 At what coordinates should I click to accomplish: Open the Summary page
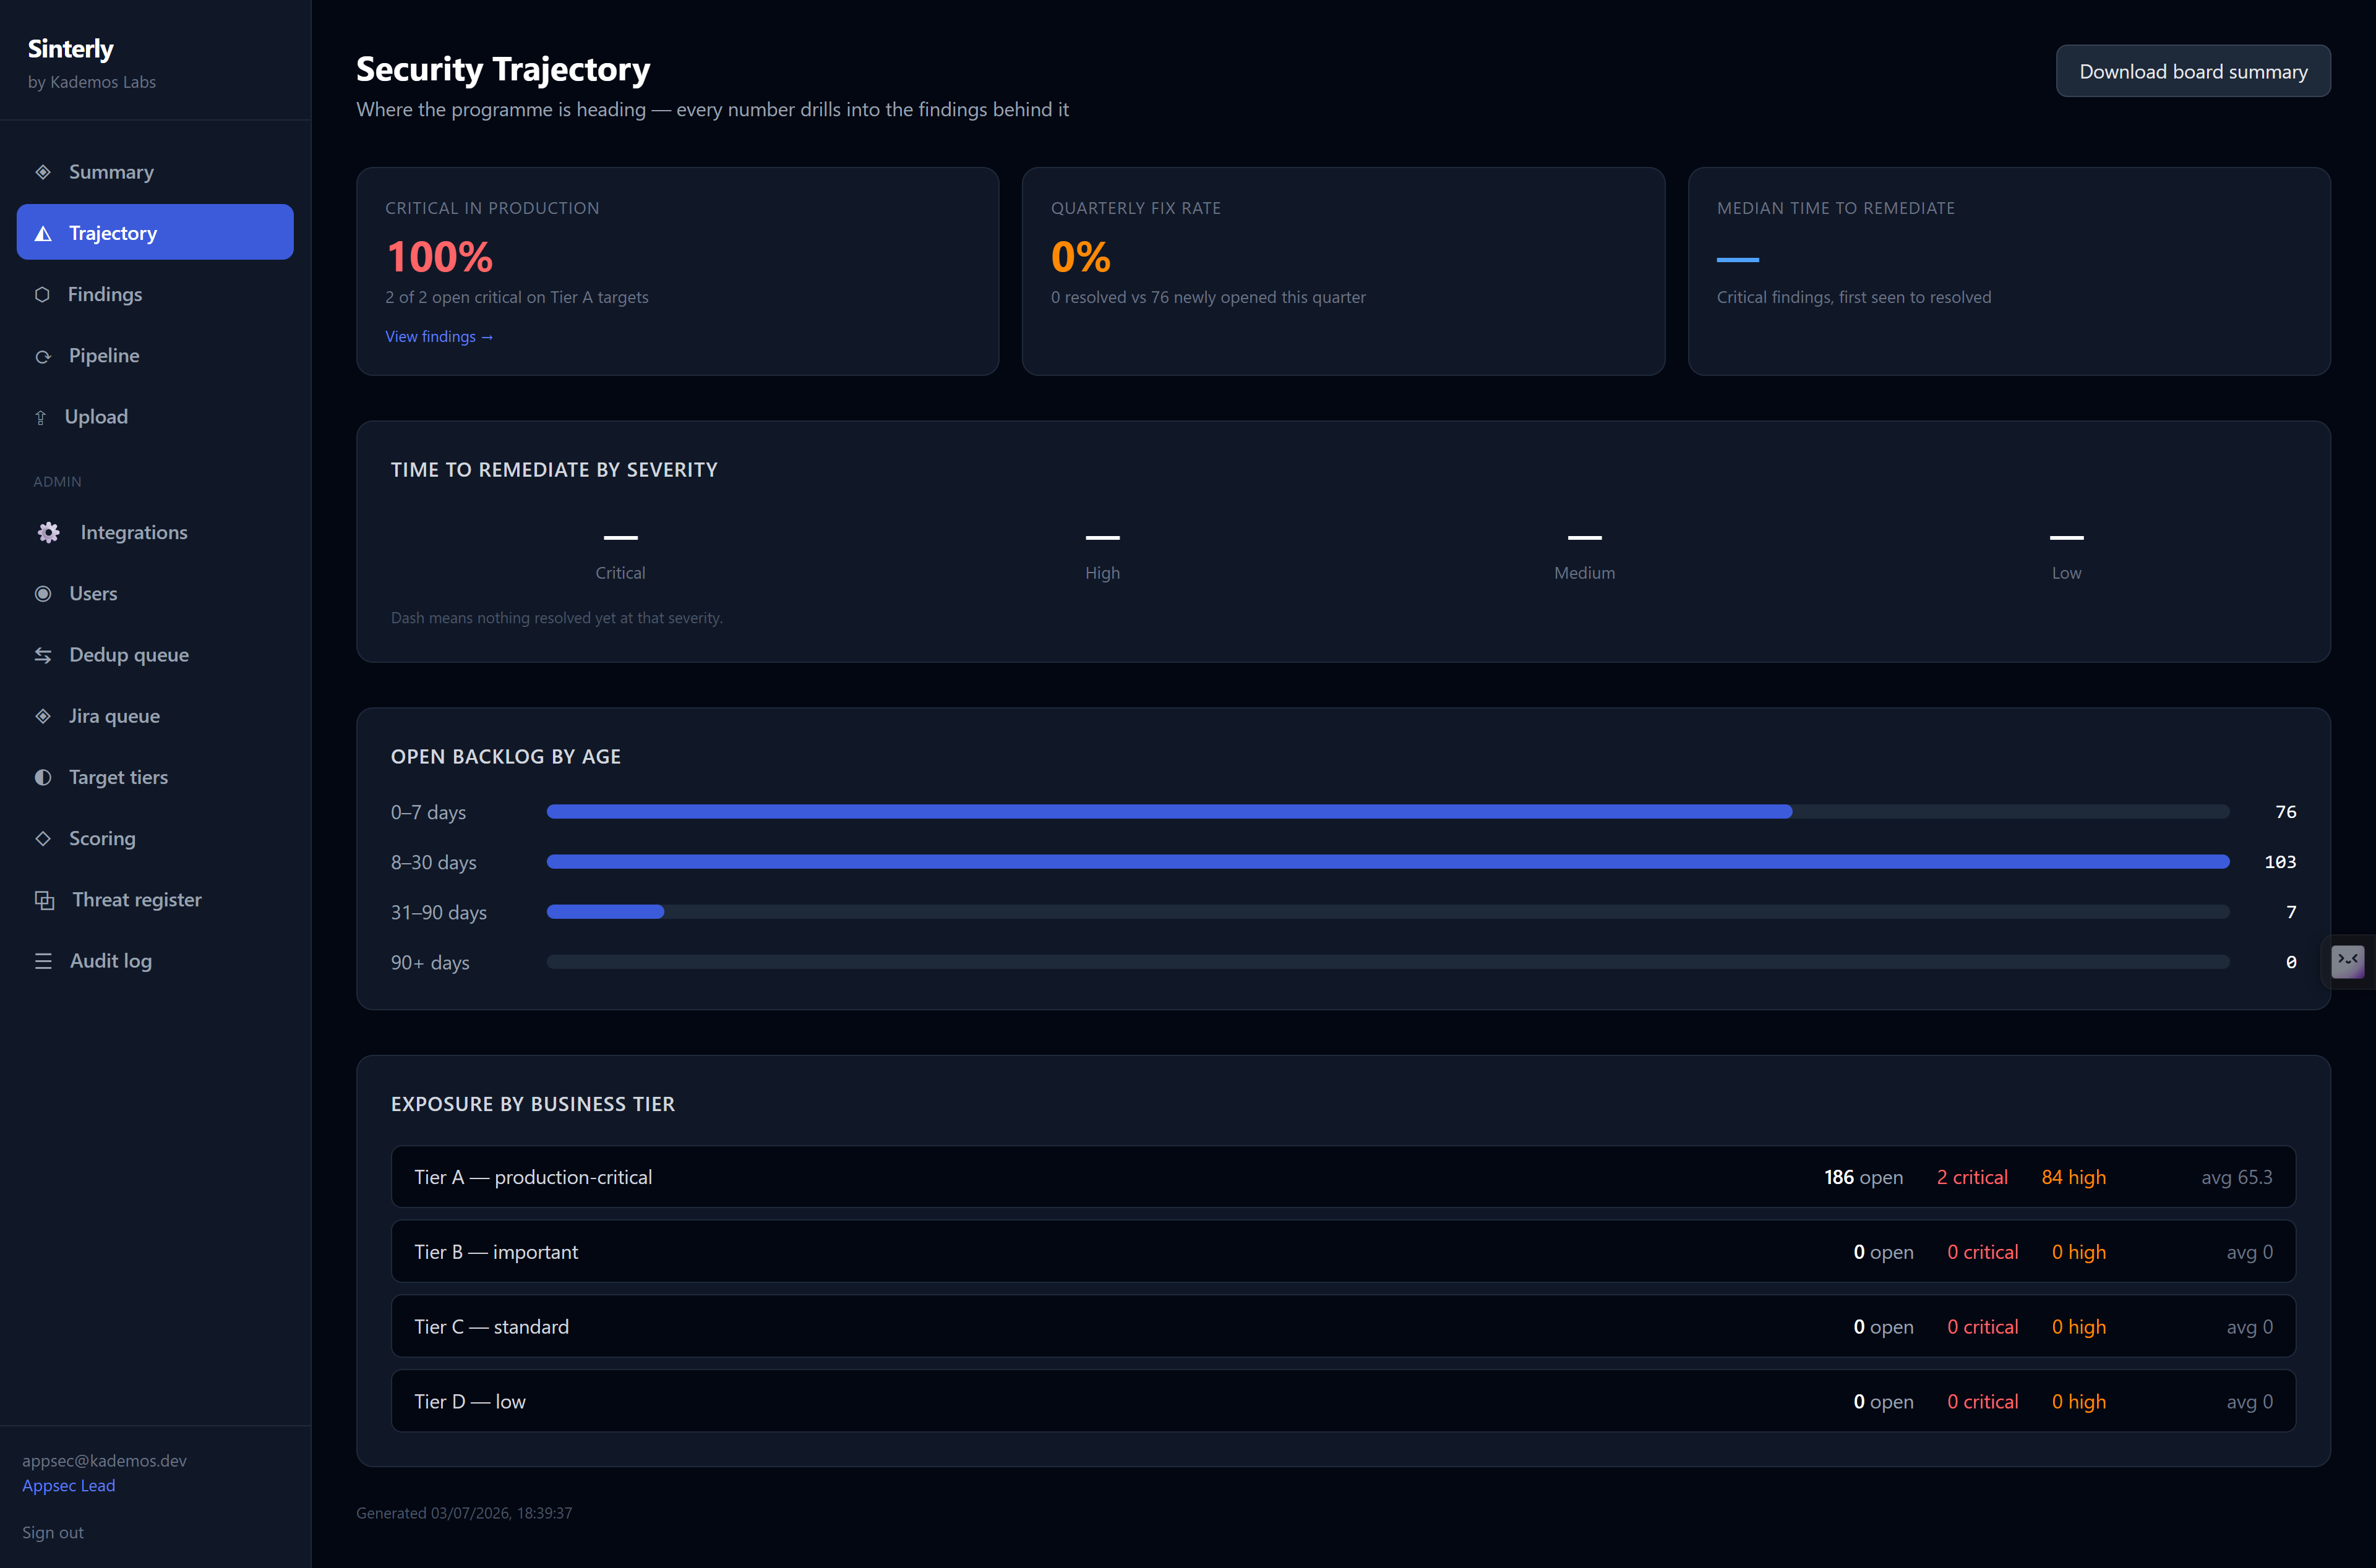155,172
